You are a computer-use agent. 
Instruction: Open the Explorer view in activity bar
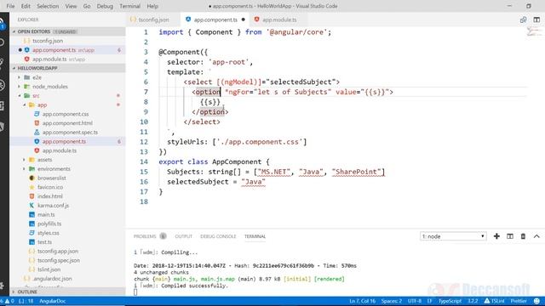click(x=2, y=23)
